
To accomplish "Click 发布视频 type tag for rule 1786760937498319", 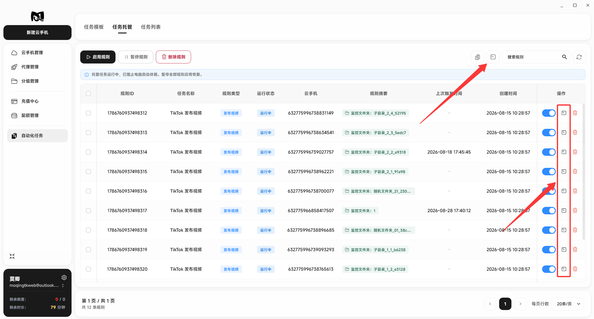I will tap(231, 250).
